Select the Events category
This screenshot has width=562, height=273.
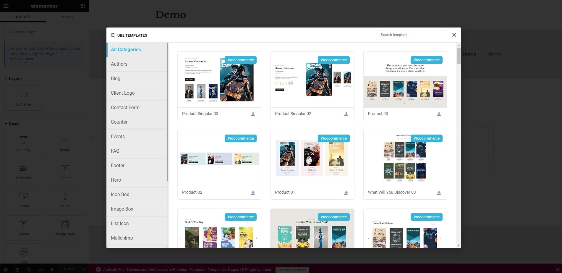tap(137, 137)
